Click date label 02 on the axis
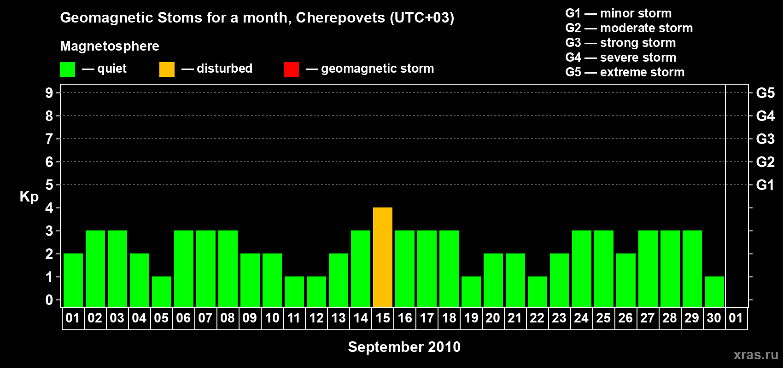This screenshot has width=783, height=368. 95,318
